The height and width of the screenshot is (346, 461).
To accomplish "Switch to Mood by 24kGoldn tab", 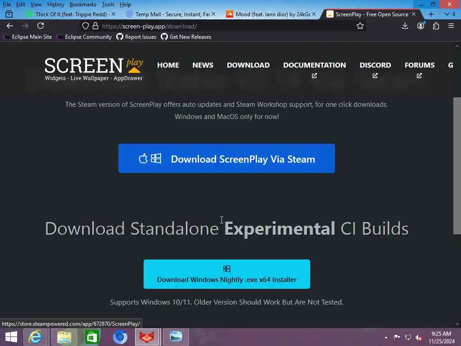I will [x=271, y=14].
